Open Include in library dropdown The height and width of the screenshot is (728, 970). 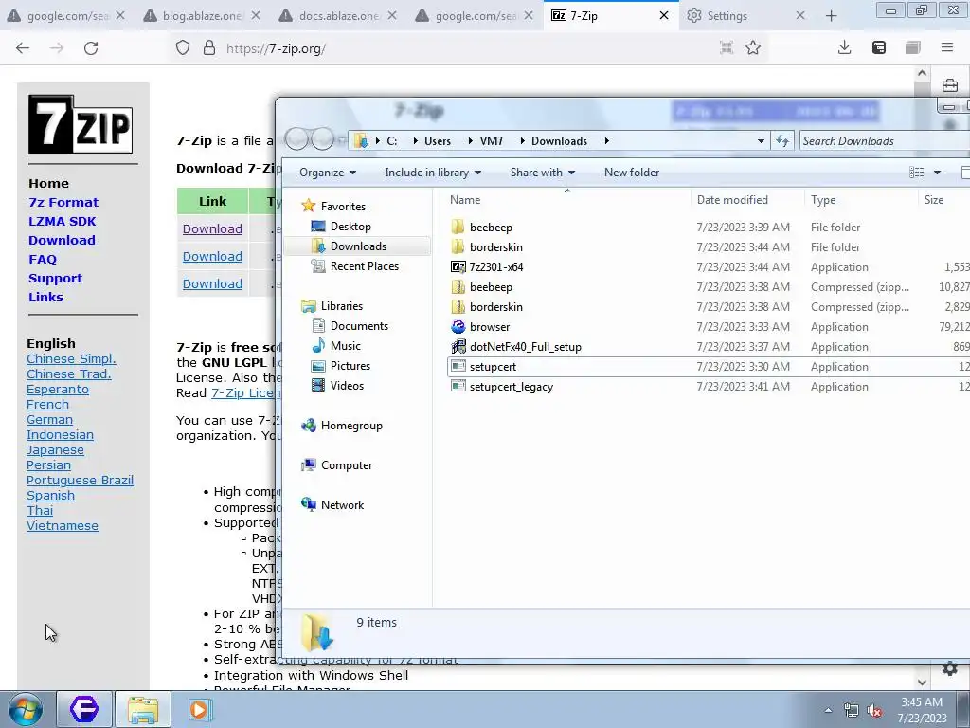[x=433, y=173]
